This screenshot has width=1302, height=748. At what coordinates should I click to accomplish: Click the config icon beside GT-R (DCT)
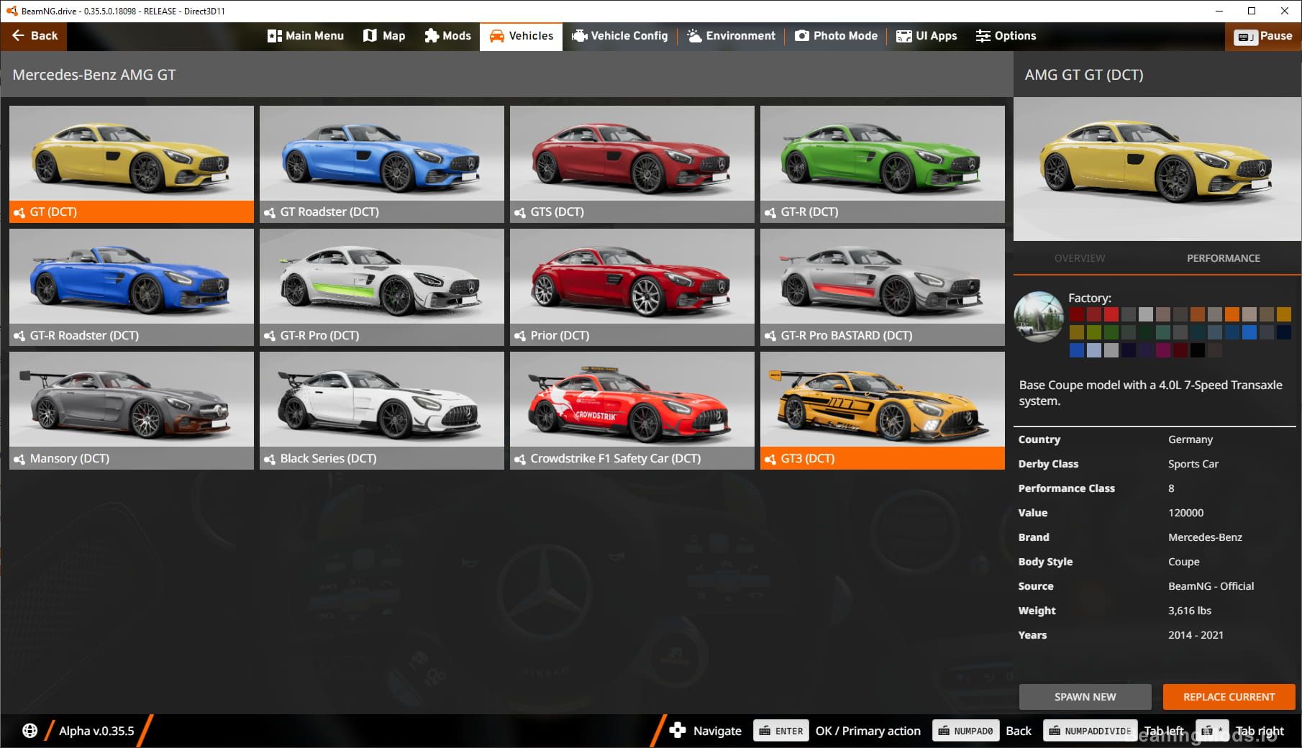[770, 212]
